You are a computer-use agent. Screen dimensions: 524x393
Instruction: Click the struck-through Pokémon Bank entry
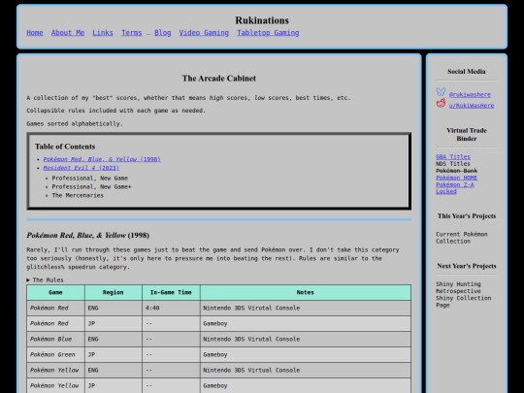coord(456,171)
